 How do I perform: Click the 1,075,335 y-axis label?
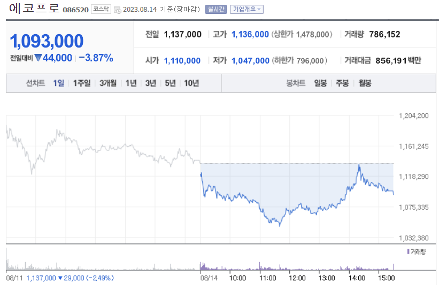coord(413,207)
